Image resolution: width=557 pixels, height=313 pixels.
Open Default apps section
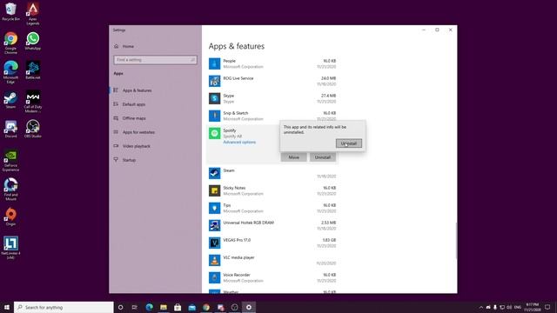click(133, 104)
